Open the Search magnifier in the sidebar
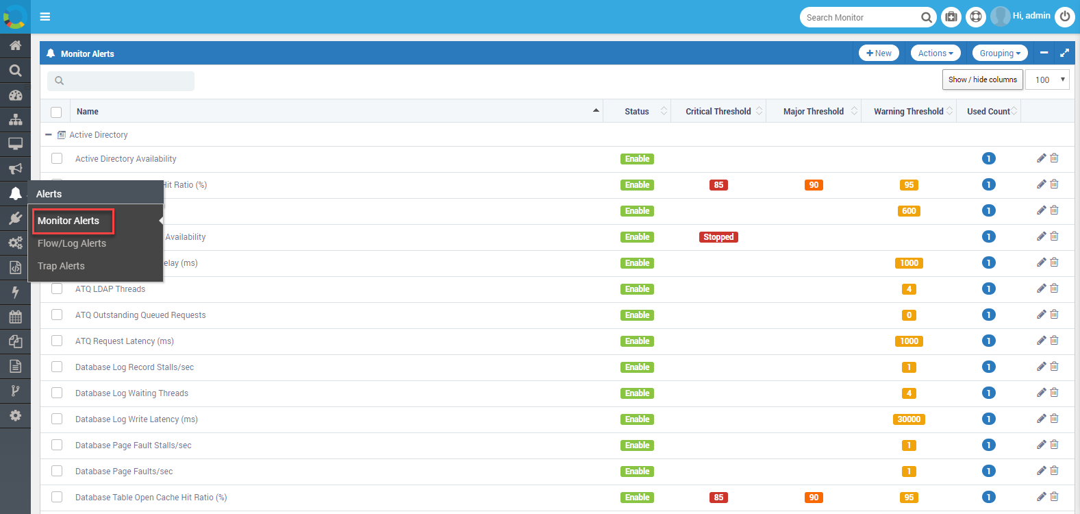 click(15, 71)
